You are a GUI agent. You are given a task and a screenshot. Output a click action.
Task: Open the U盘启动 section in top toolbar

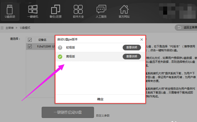[x=10, y=11]
